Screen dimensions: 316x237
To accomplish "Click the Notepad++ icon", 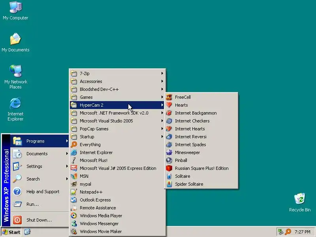I will click(74, 192).
